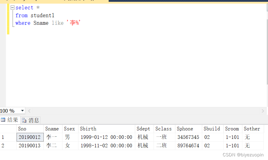The width and height of the screenshot is (268, 160).
Task: Click the Sclass cell 二班
Action: coord(164,146)
